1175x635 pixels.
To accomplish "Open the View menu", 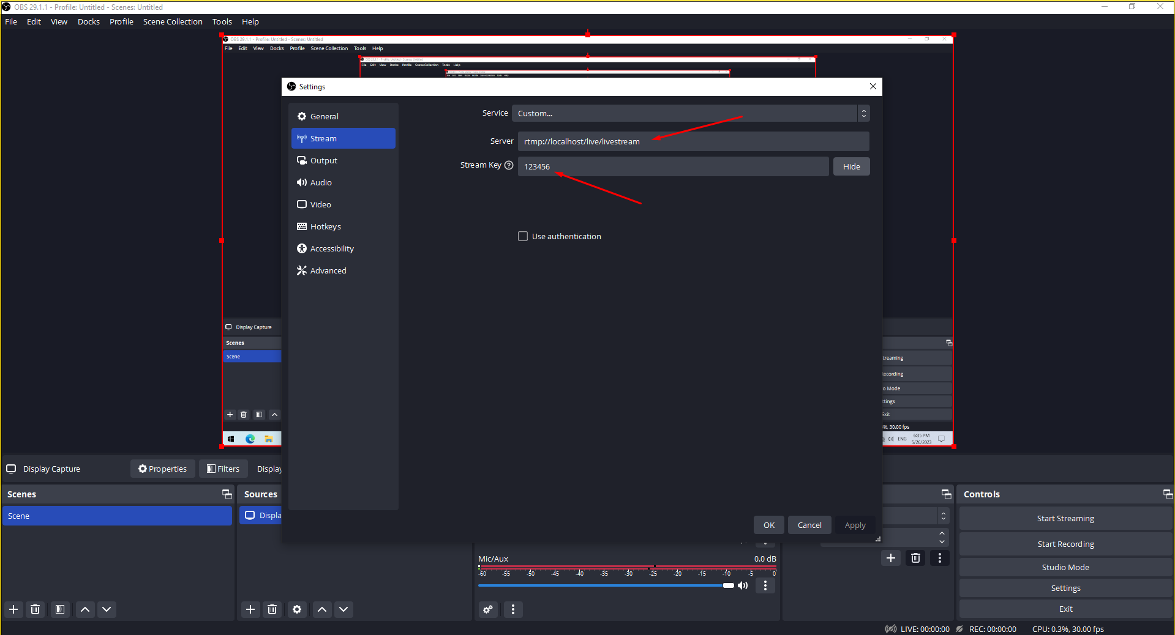I will point(59,21).
